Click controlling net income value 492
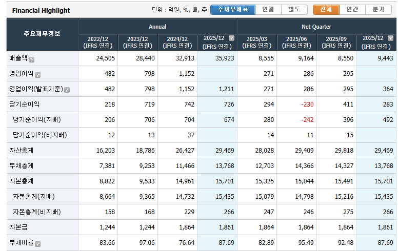This screenshot has height=251, width=398. [388, 120]
